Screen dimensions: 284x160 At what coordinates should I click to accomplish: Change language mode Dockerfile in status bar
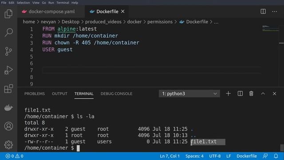click(247, 156)
